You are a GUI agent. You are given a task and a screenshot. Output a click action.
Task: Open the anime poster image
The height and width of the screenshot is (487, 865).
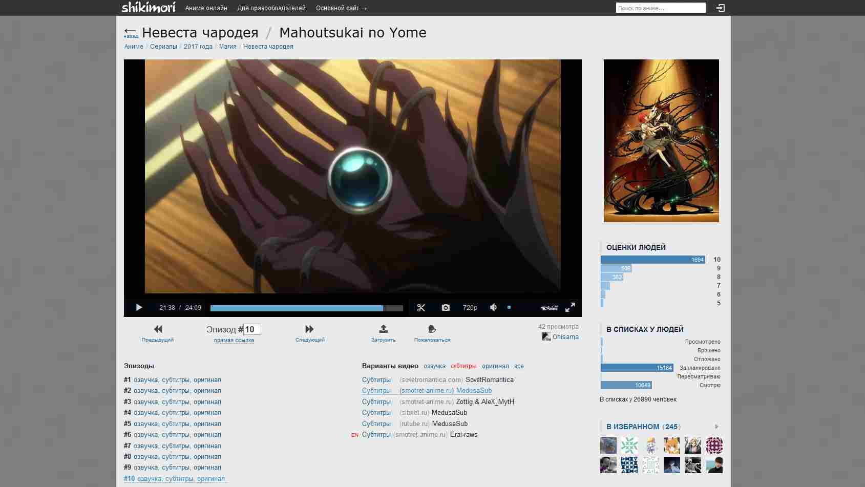coord(661,141)
